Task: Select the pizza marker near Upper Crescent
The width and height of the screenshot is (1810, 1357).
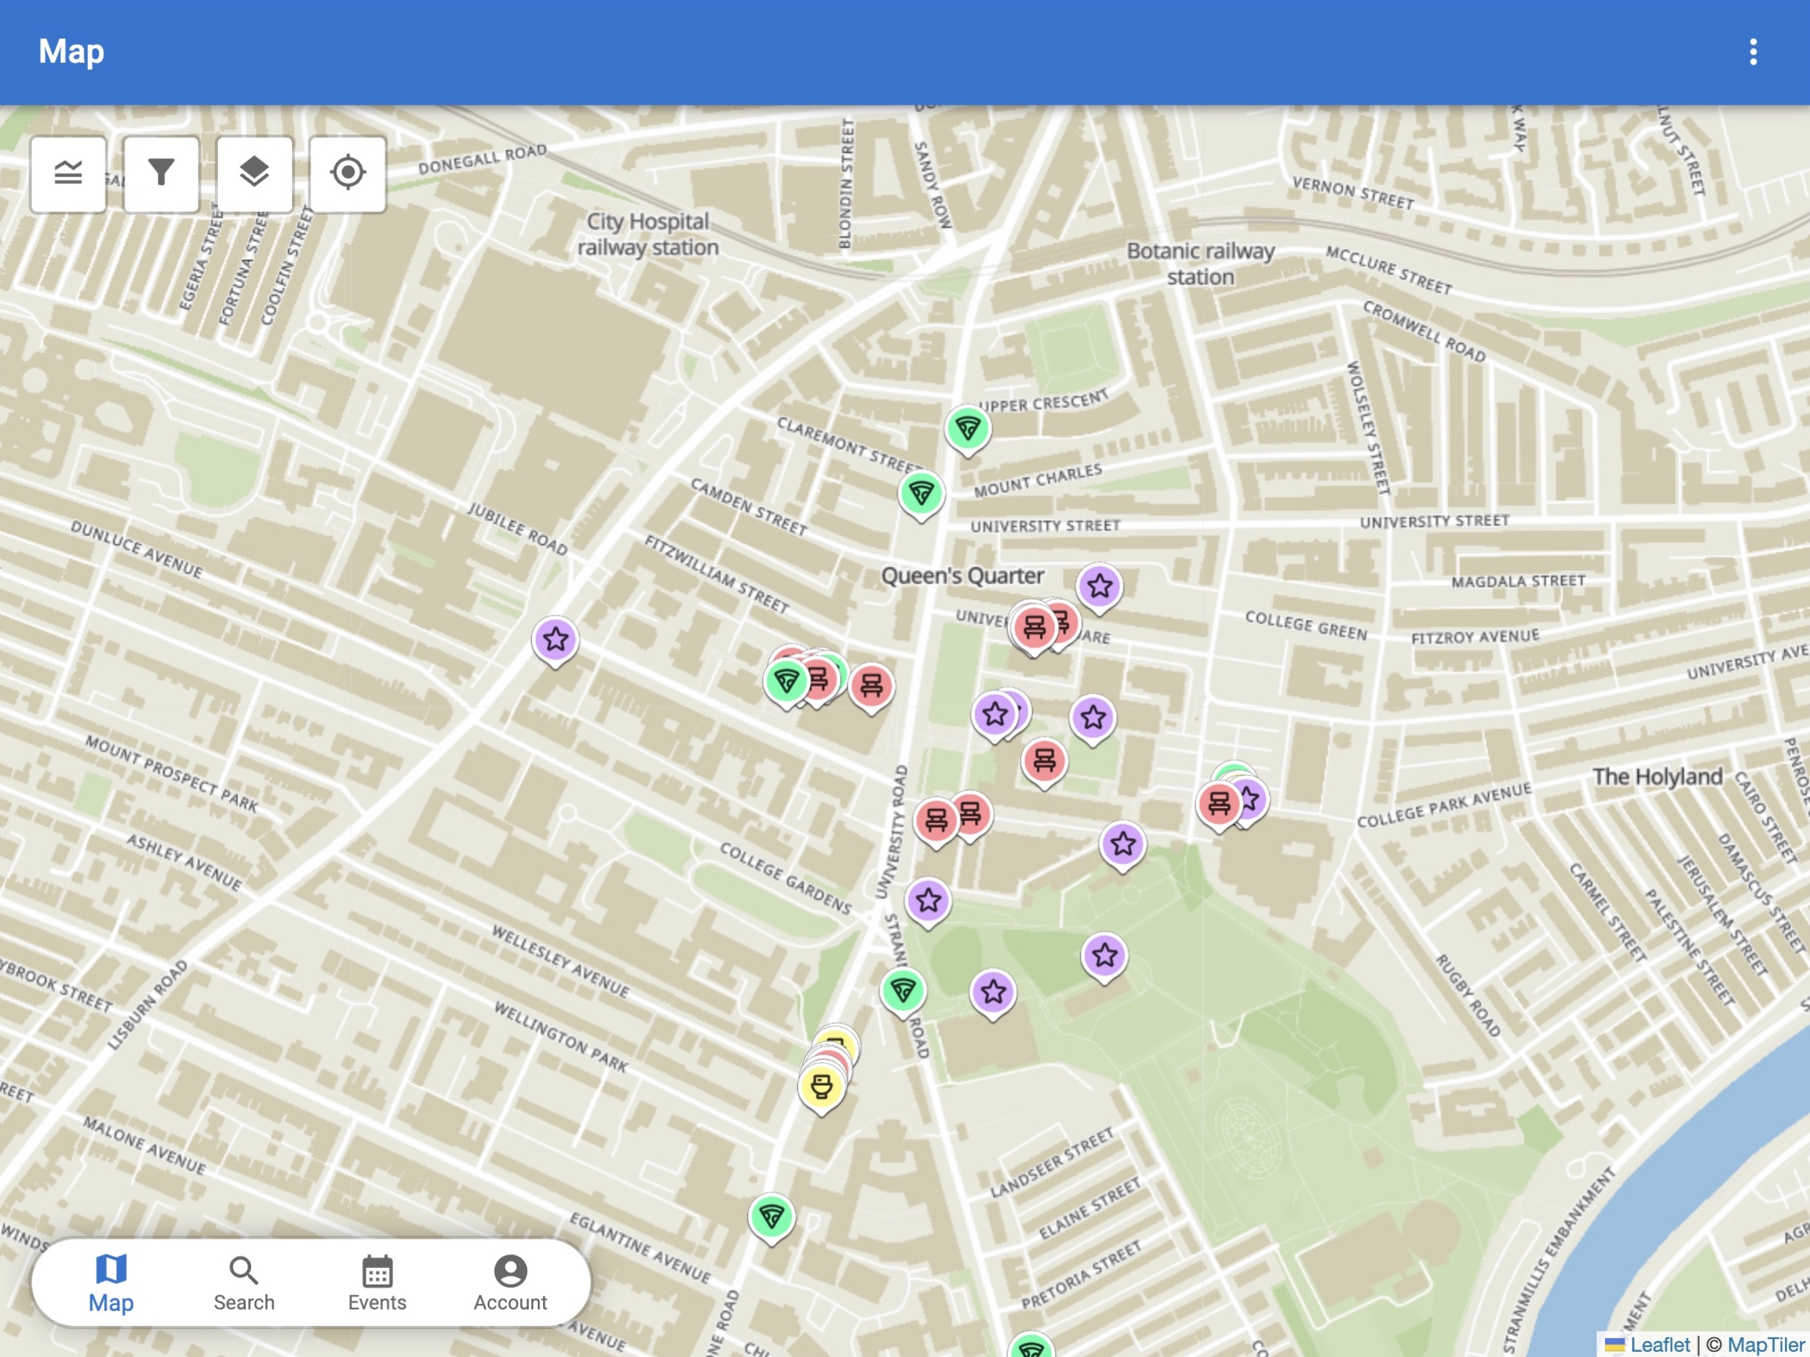Action: (x=967, y=427)
